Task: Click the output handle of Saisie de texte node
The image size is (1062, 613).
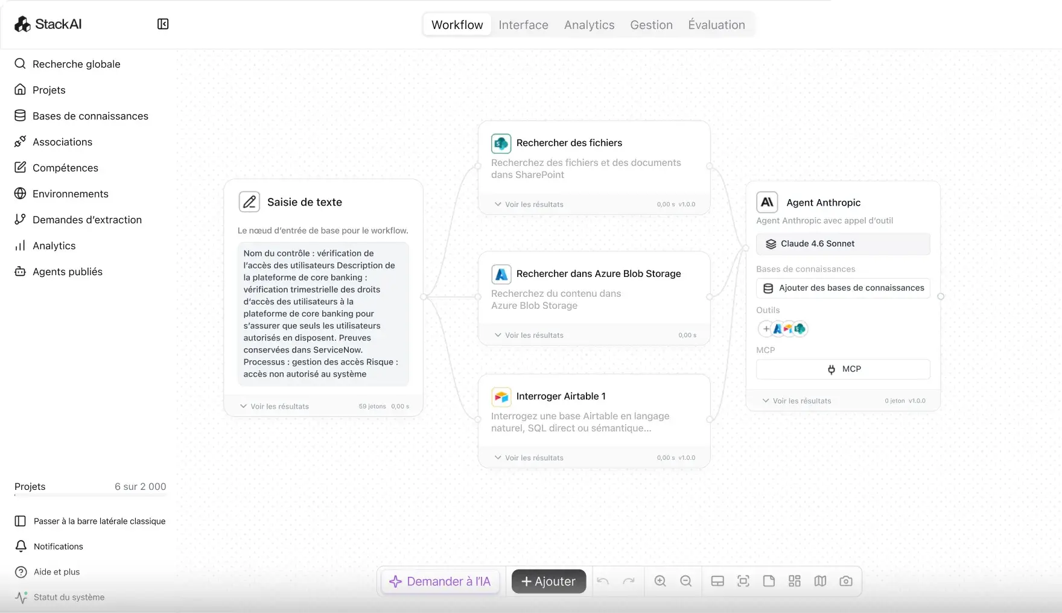Action: (424, 296)
